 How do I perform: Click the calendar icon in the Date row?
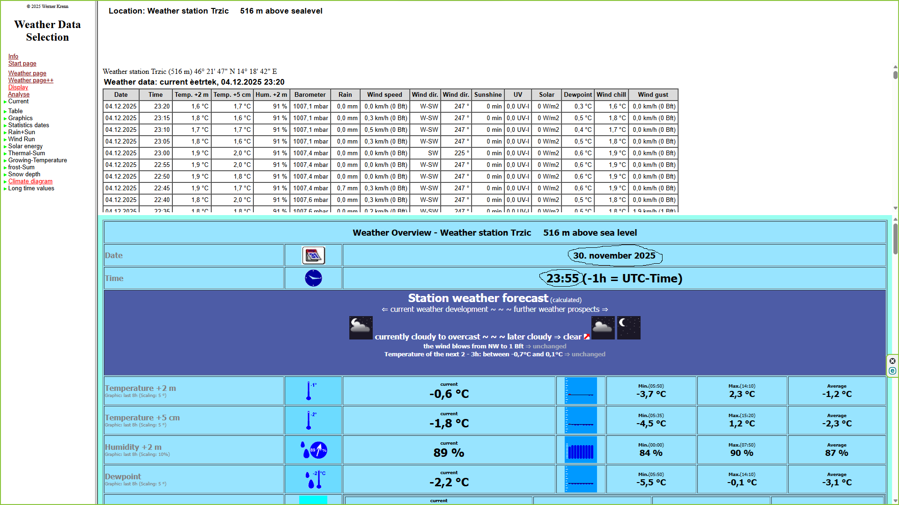click(x=313, y=255)
